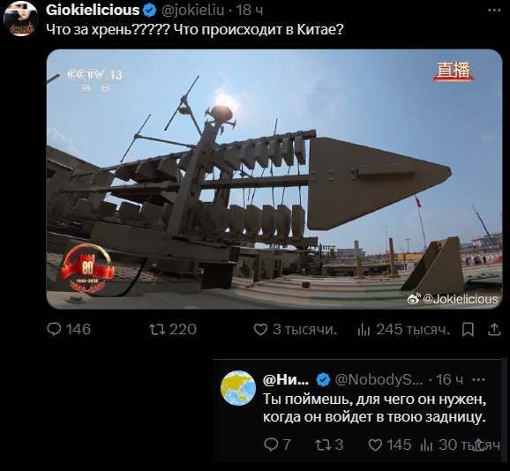Retweet the reply with 3 reposts
The height and width of the screenshot is (471, 510).
[x=329, y=445]
